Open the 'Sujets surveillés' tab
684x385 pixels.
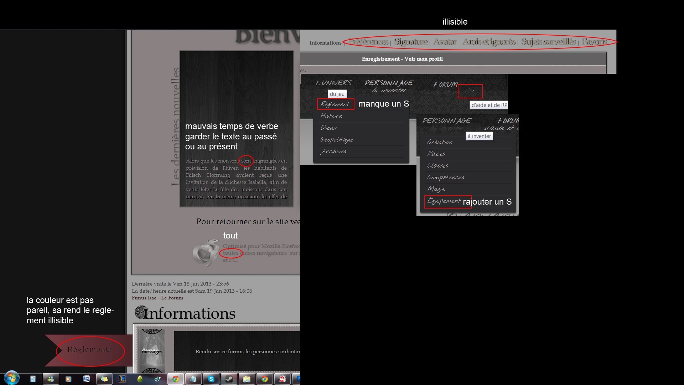tap(549, 42)
